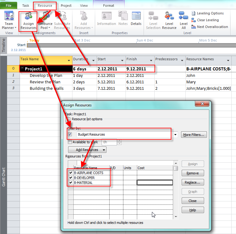
Task: Open the Task Name column filter arrow
Action: 68,60
